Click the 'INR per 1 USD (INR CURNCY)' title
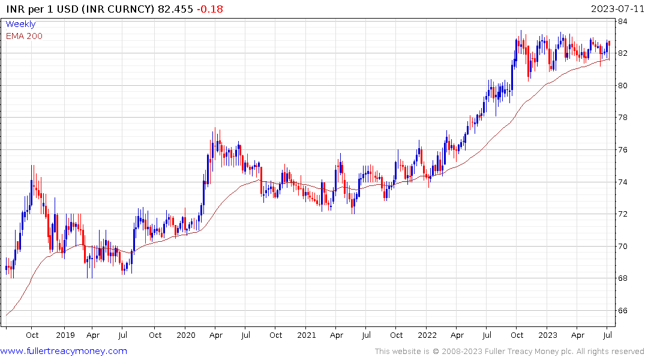 [x=80, y=9]
